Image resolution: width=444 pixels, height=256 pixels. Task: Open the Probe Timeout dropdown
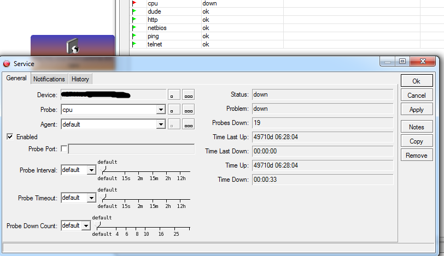91,198
